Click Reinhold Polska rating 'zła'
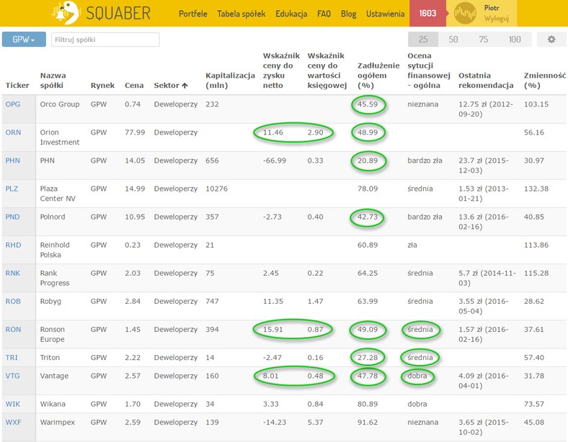The image size is (568, 442). (x=412, y=245)
